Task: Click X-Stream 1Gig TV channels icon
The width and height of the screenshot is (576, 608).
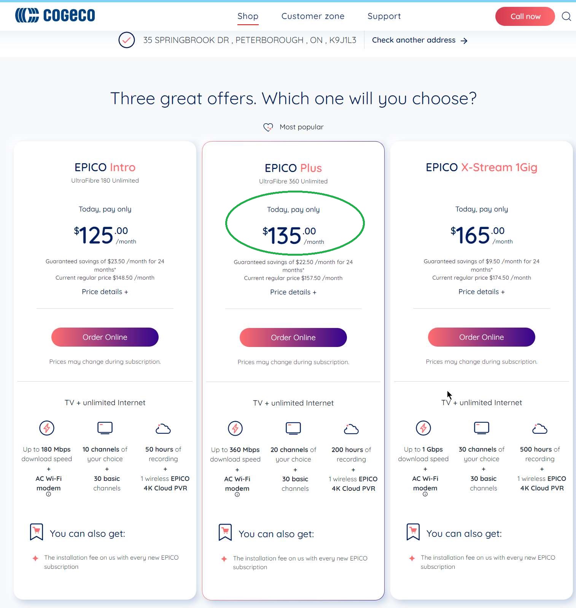Action: coord(482,428)
